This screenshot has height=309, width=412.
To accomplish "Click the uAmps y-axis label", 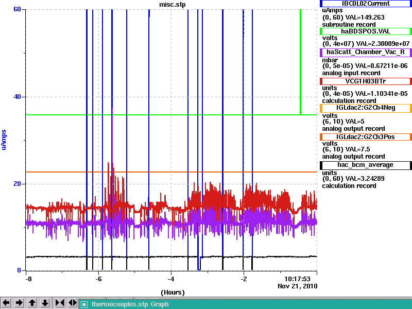I will pos(4,140).
